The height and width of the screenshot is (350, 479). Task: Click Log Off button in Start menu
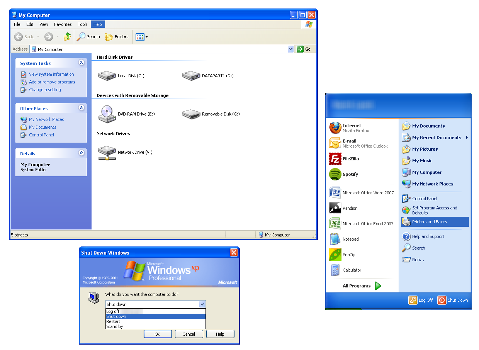click(x=421, y=300)
